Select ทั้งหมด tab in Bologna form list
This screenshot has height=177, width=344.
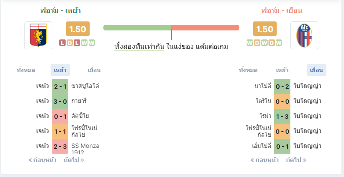tap(248, 70)
